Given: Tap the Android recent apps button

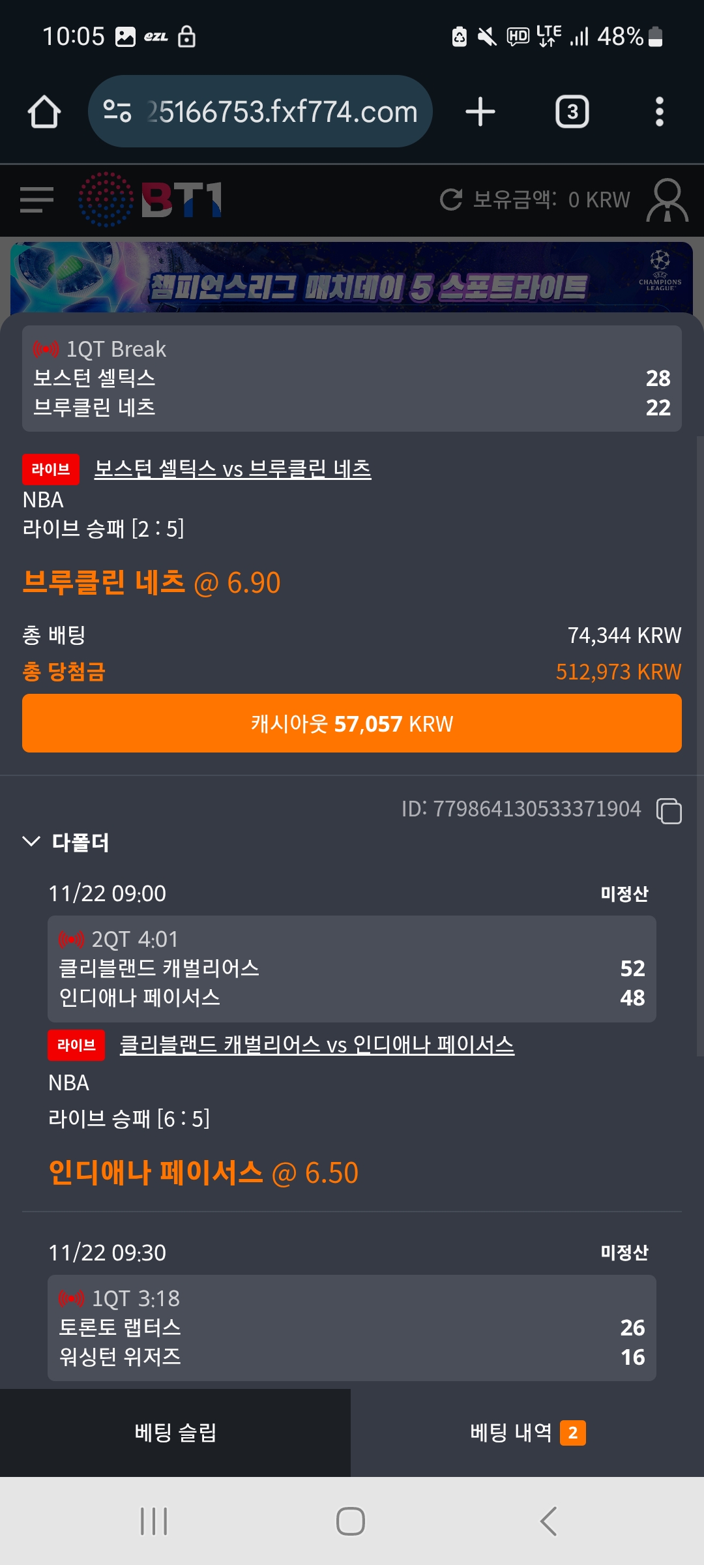Looking at the screenshot, I should [x=154, y=1521].
